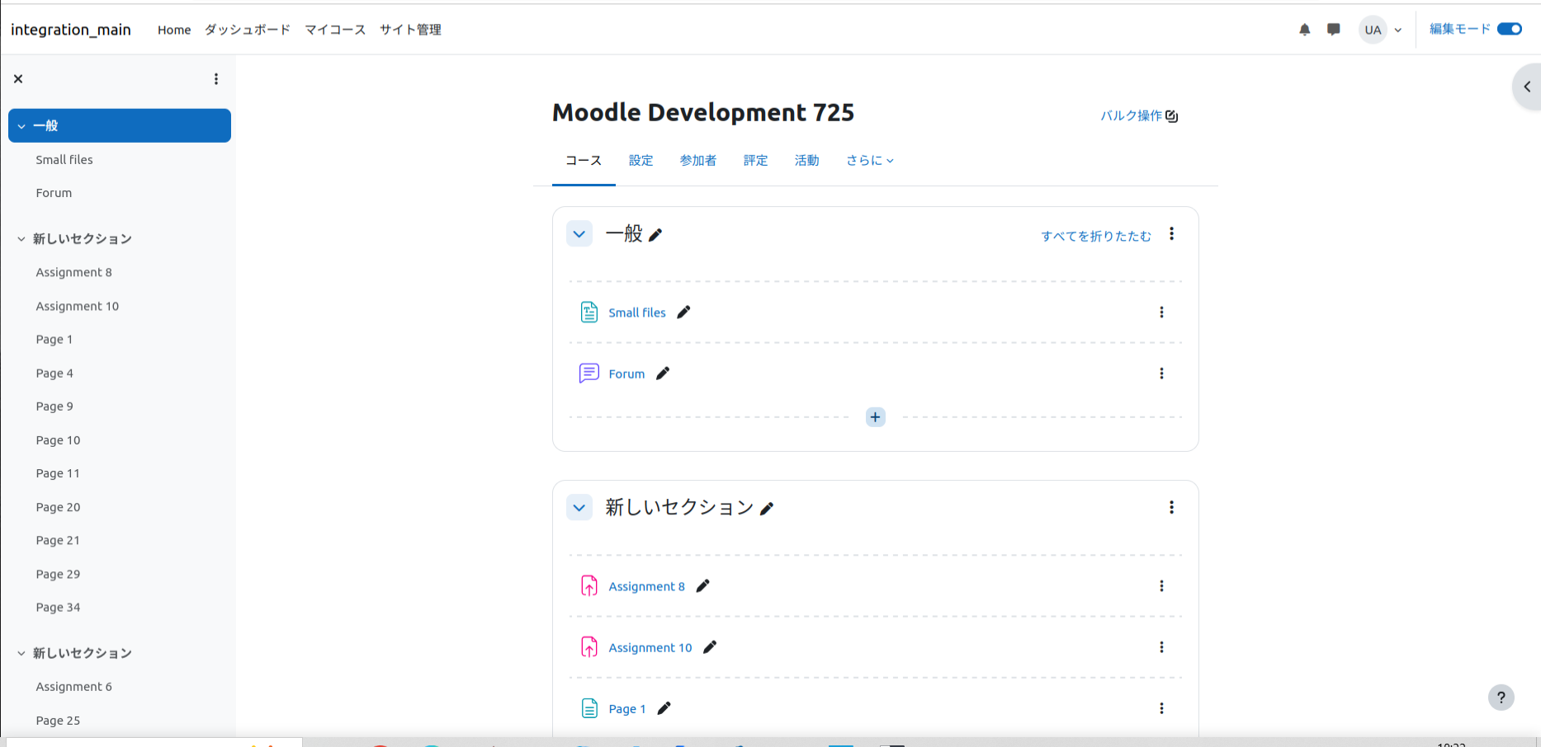Select Small files in the course index
Image resolution: width=1541 pixels, height=747 pixels.
pyautogui.click(x=64, y=160)
